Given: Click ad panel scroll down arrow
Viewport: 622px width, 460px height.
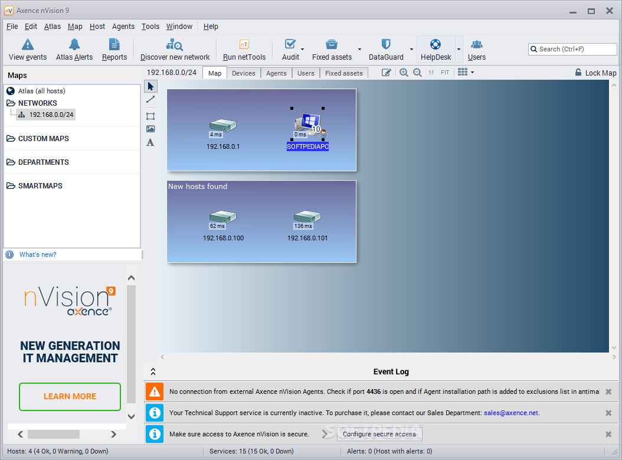Looking at the screenshot, I should click(131, 416).
